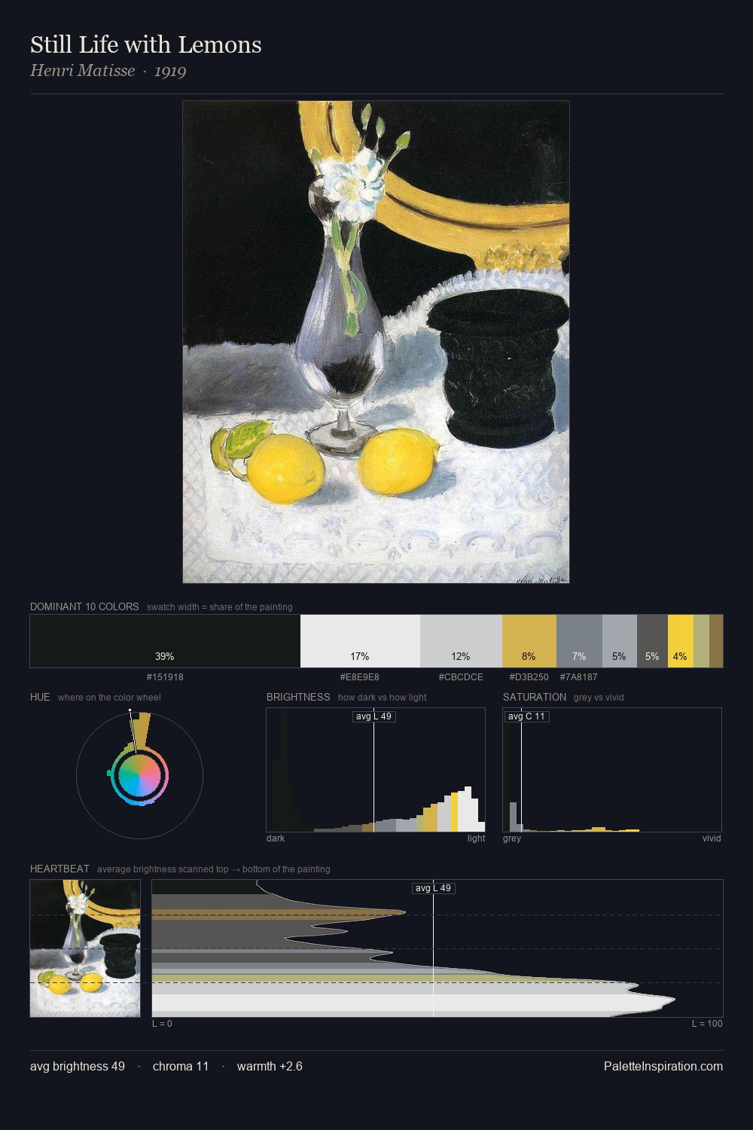This screenshot has height=1130, width=753.
Task: Click the brightness histogram chart
Action: (x=376, y=770)
